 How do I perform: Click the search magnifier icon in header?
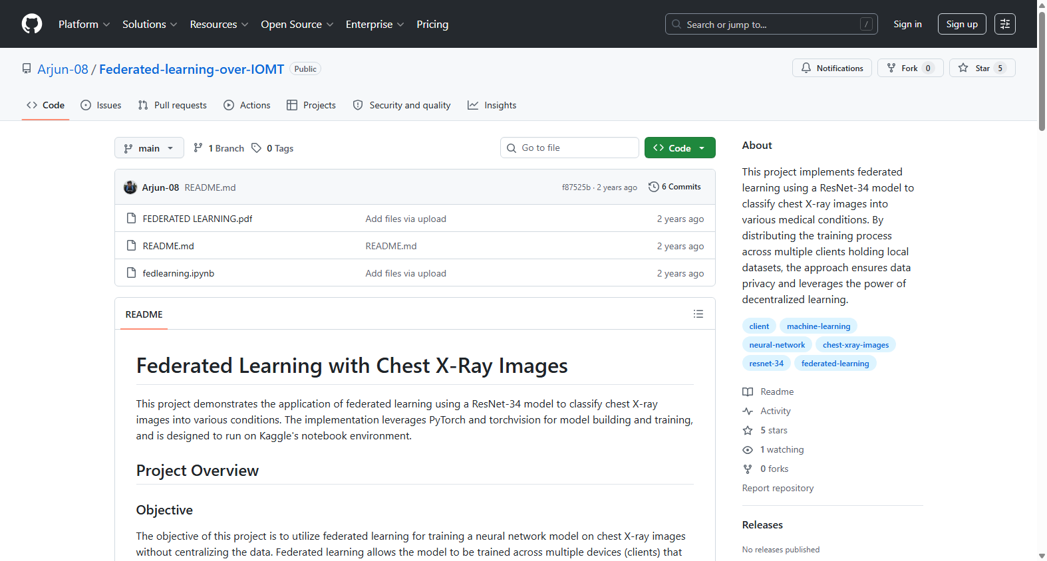(x=676, y=24)
